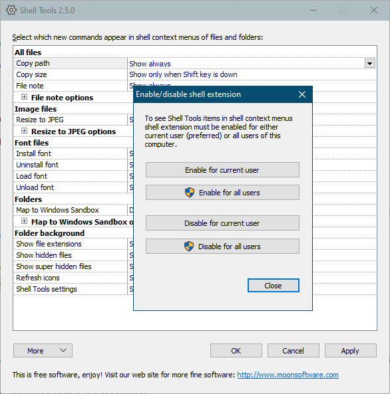Viewport: 390px width, 394px height.
Task: Expand Map to Windows Sandbox options
Action: (x=24, y=221)
